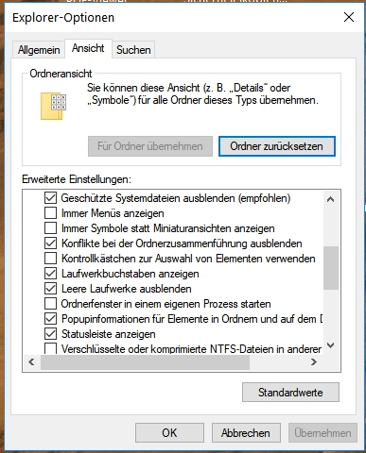Click the Ordneransicht group label
Image resolution: width=366 pixels, height=453 pixels.
[x=61, y=74]
